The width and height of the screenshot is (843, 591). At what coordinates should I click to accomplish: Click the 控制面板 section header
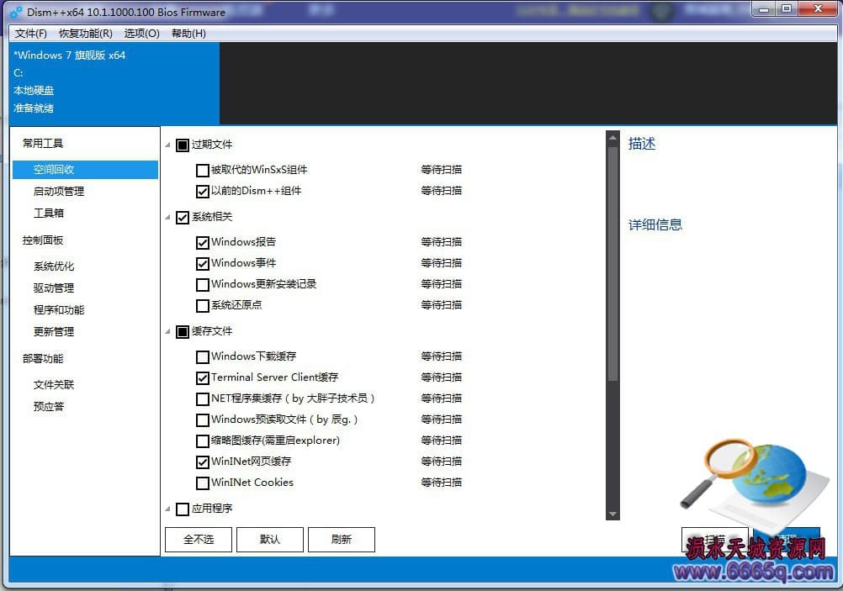pos(43,240)
